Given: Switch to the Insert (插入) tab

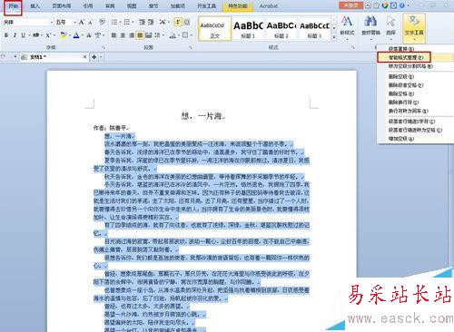Looking at the screenshot, I should pos(35,5).
